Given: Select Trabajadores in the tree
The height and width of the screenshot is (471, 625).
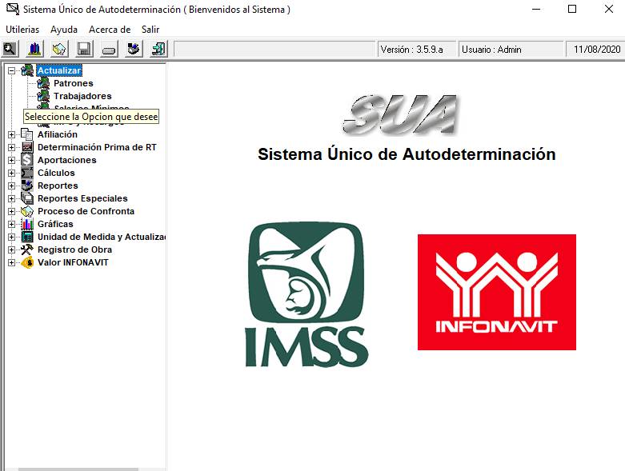Looking at the screenshot, I should [x=82, y=96].
